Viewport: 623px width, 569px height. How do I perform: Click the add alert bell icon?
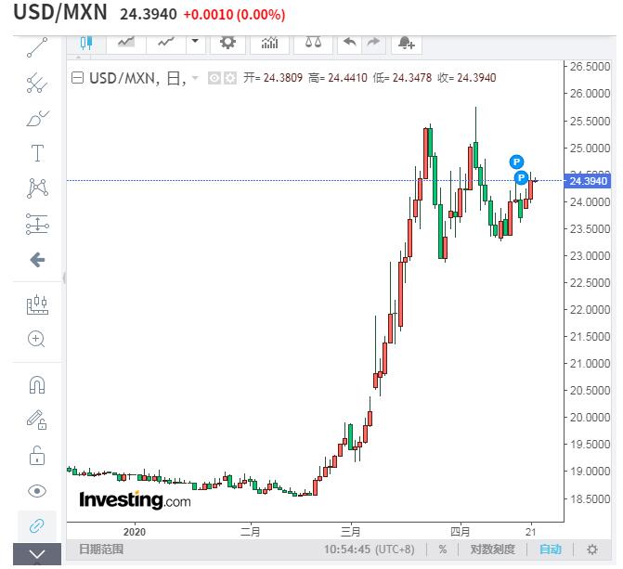pyautogui.click(x=406, y=43)
